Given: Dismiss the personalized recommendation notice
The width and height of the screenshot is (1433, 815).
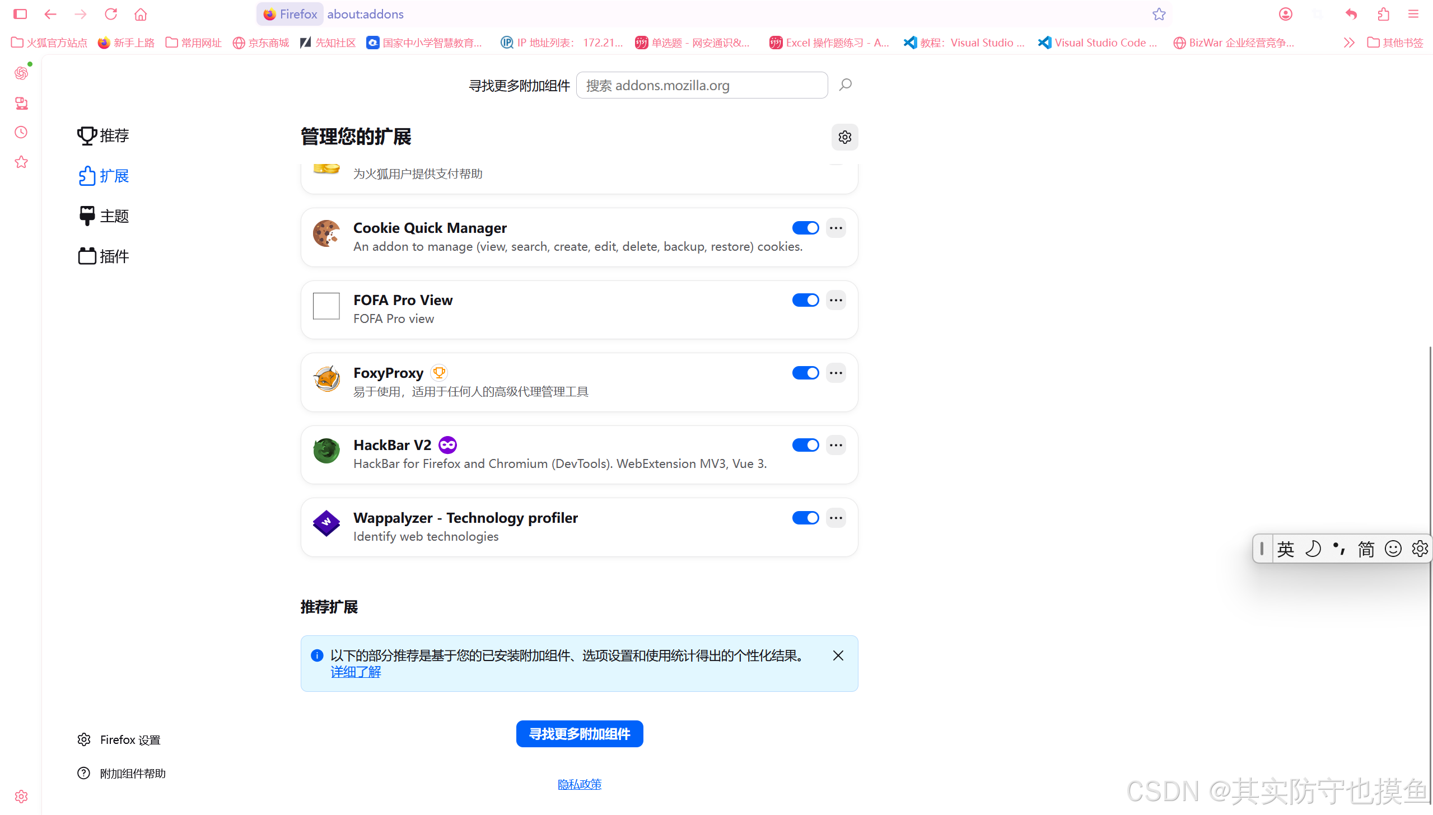Looking at the screenshot, I should tap(838, 655).
